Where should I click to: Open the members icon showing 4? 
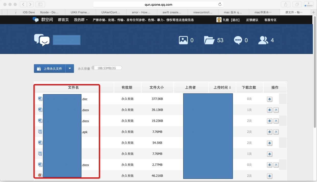click(x=263, y=40)
